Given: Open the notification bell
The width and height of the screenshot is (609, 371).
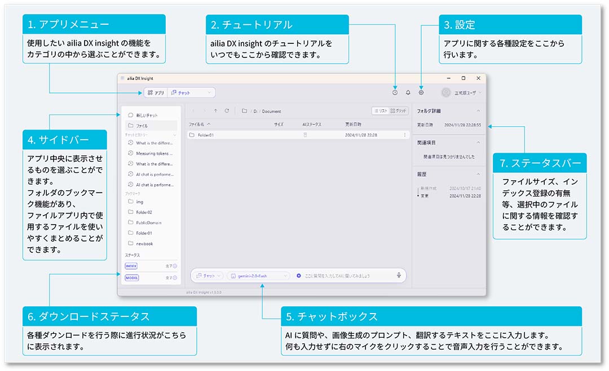Looking at the screenshot, I should [x=408, y=93].
